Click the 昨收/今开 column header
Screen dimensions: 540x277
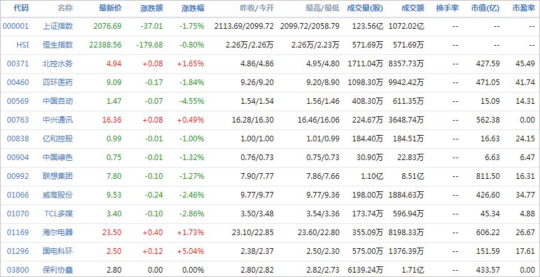[x=257, y=8]
